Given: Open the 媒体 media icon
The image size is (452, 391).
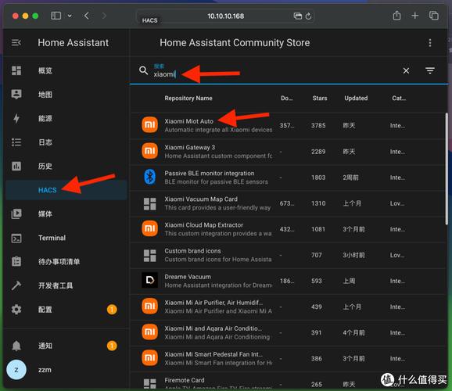Looking at the screenshot, I should pos(16,213).
